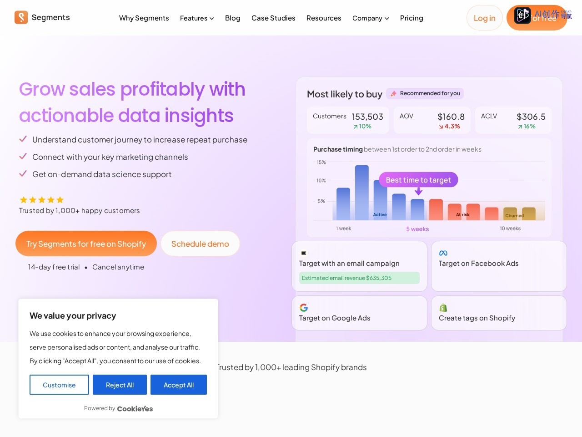Accept all cookies
The height and width of the screenshot is (437, 582).
pos(179,385)
